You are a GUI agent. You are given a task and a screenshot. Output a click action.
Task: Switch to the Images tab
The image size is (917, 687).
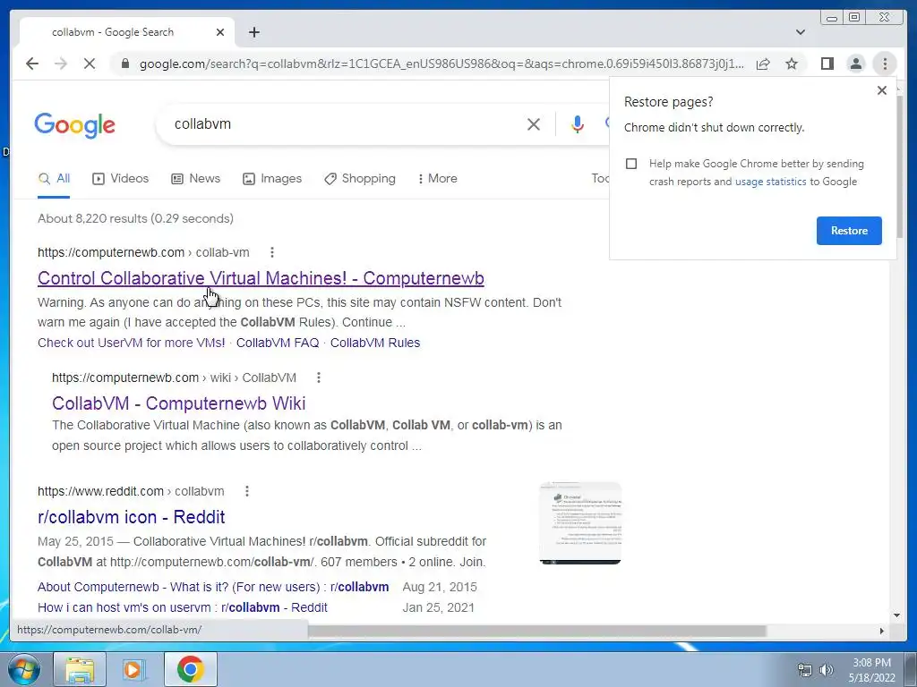[272, 179]
